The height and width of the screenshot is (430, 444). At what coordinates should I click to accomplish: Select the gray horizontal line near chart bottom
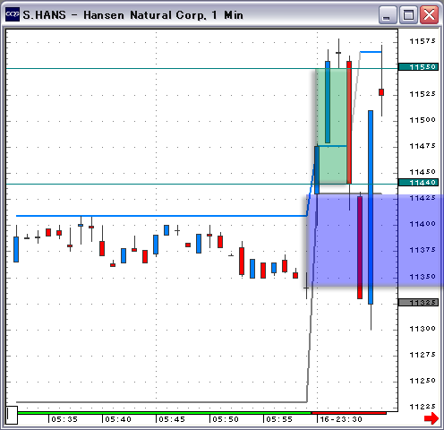(x=161, y=402)
